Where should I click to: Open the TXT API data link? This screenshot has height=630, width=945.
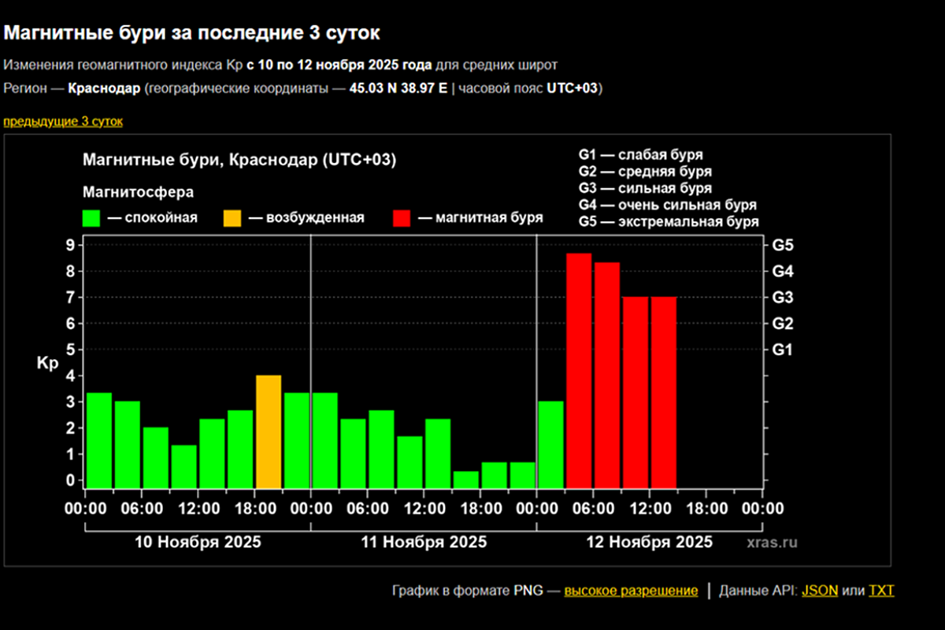tap(881, 591)
